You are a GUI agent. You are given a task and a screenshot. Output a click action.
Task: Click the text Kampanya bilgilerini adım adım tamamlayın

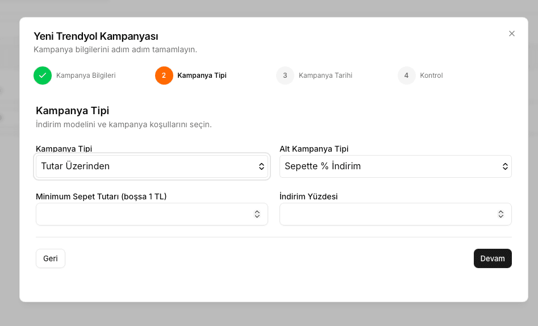(115, 49)
